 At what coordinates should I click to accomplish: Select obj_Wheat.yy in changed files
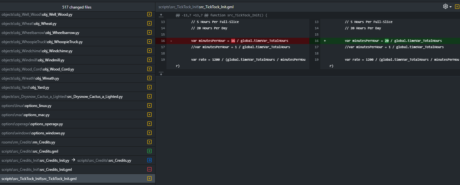[77, 24]
